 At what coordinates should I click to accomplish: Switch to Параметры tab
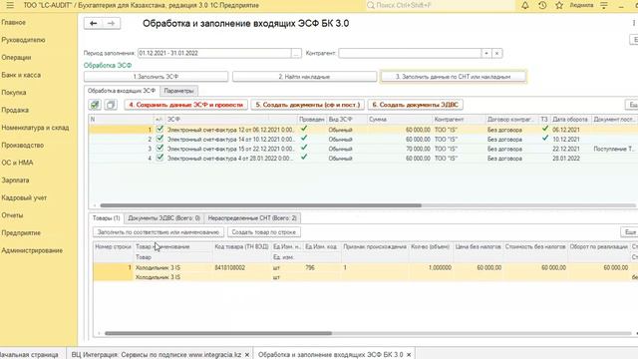tap(178, 91)
